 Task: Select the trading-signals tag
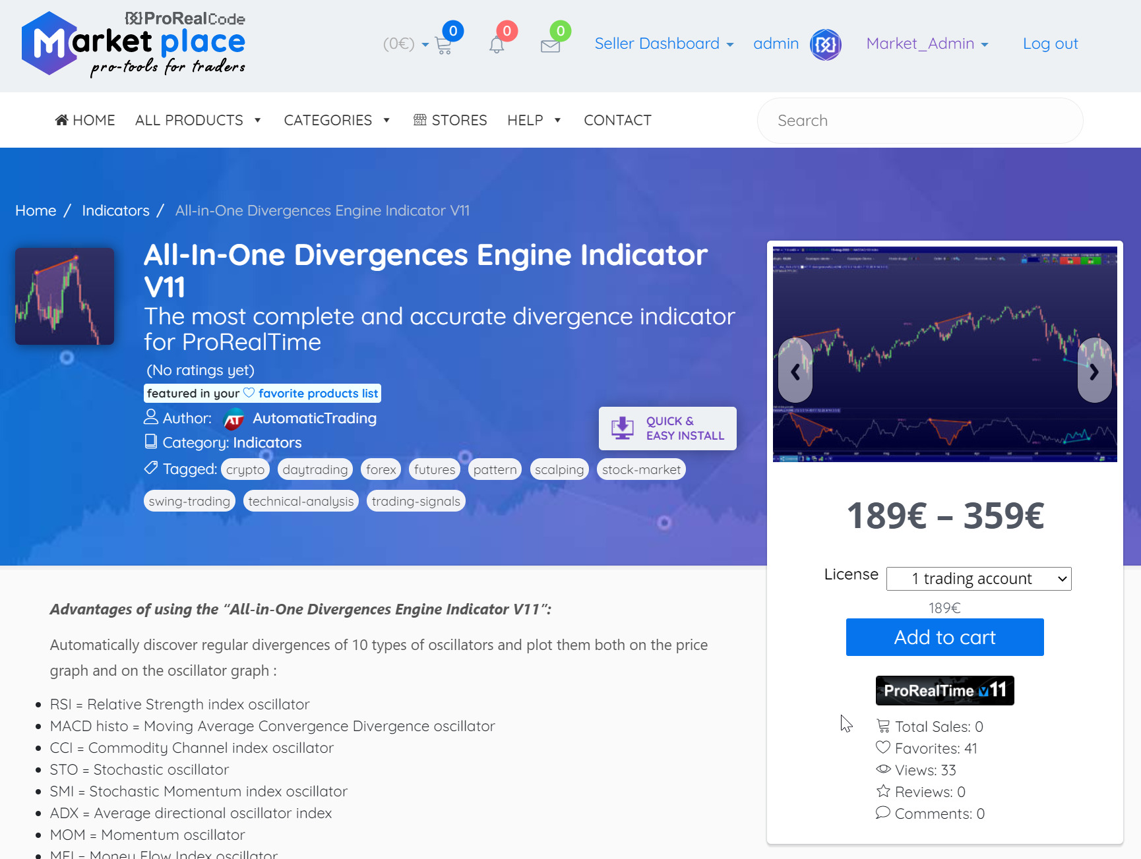point(416,501)
